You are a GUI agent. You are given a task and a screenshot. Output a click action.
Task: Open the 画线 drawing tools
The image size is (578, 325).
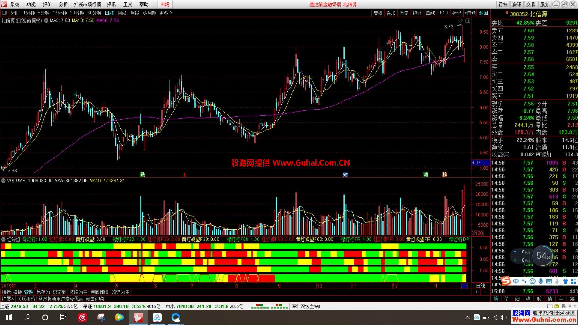point(430,13)
